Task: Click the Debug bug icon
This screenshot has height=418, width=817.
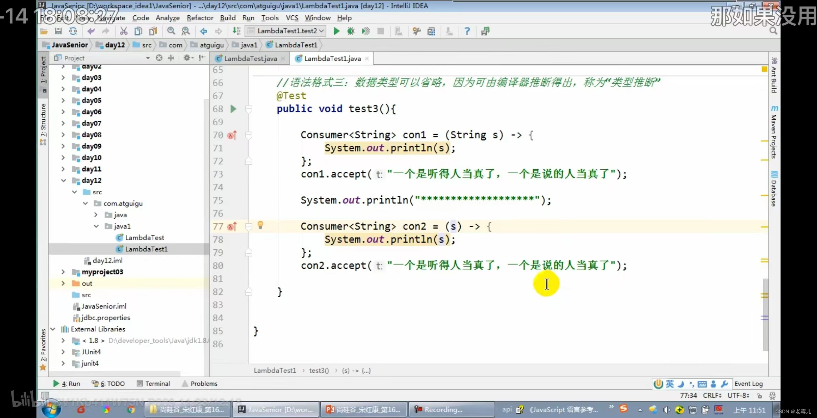Action: (x=351, y=31)
